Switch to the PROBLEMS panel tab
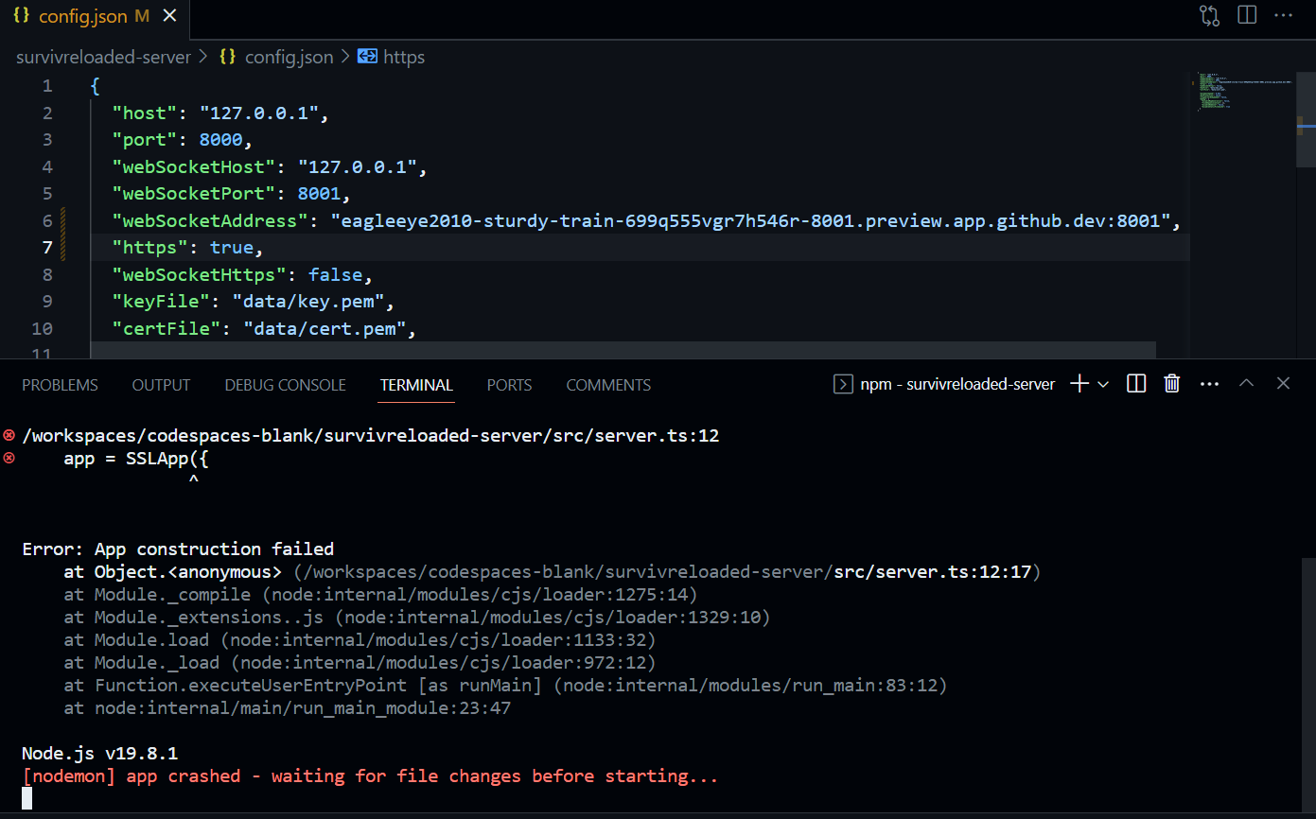1316x819 pixels. pos(60,385)
